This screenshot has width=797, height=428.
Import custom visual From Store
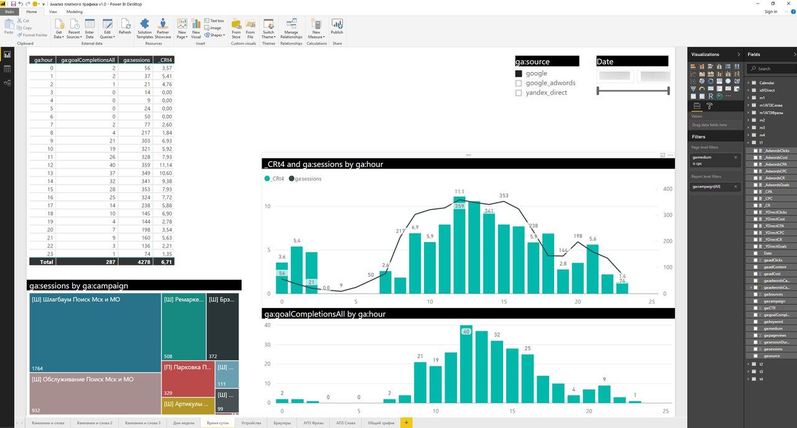click(236, 28)
